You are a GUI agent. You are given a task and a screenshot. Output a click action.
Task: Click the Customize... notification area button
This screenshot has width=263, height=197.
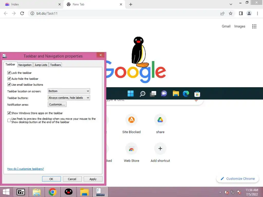point(57,104)
